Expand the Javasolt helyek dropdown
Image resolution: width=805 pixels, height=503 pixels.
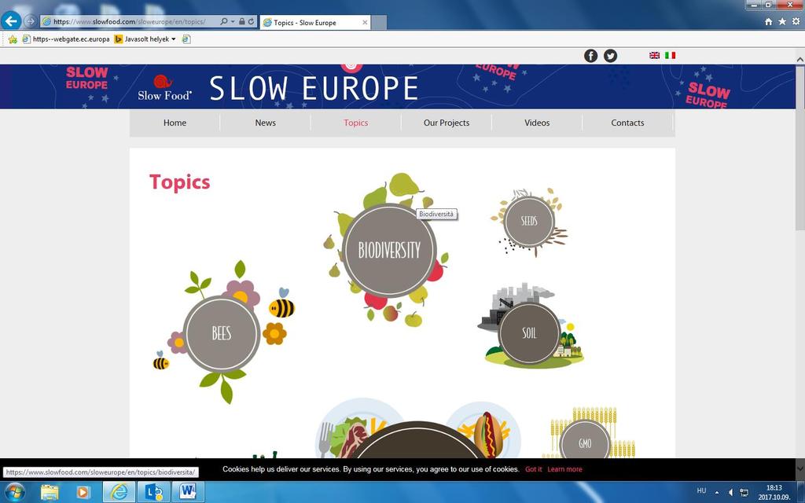point(174,39)
